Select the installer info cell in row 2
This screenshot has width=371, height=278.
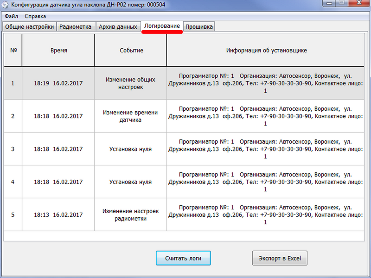pos(265,116)
